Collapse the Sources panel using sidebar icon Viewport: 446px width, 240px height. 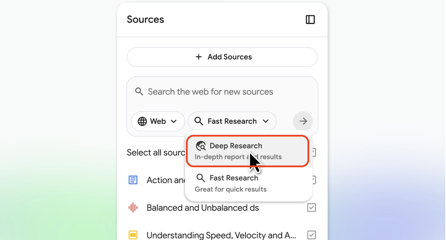point(310,20)
